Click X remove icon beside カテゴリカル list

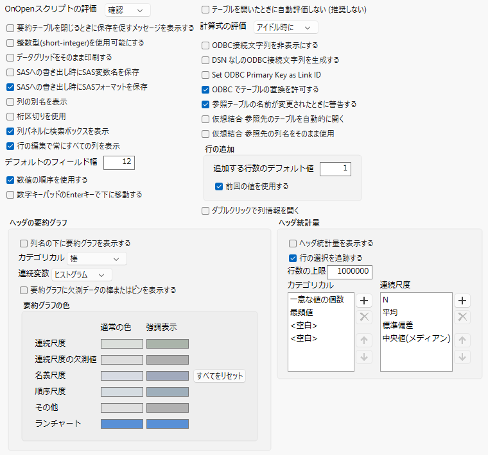point(364,317)
